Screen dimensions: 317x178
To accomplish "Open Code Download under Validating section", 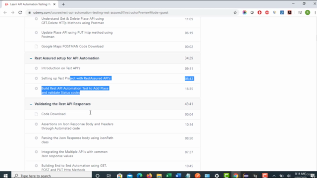I will (x=53, y=114).
